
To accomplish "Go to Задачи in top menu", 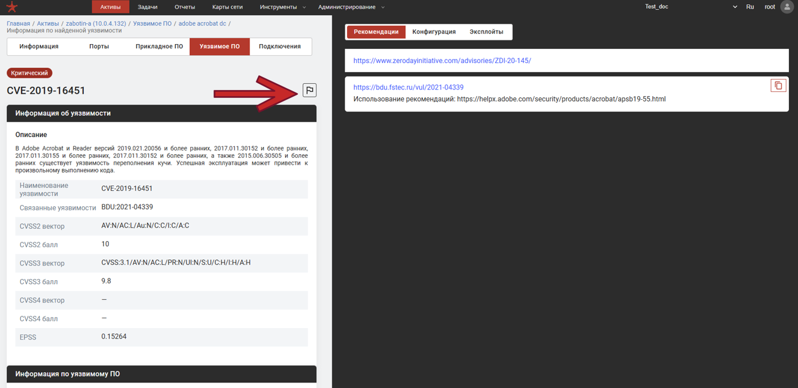I will pos(147,7).
